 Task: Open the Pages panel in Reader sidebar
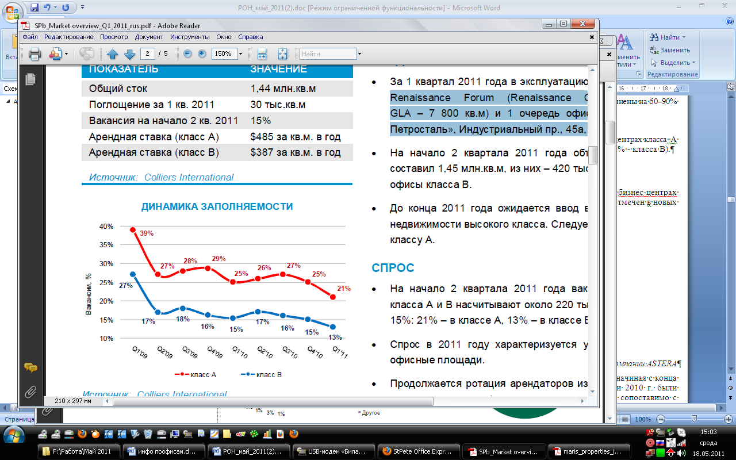point(30,79)
